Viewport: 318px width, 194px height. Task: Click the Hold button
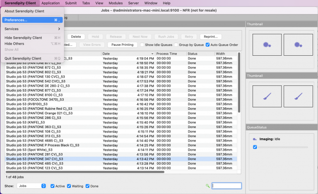pos(95,37)
